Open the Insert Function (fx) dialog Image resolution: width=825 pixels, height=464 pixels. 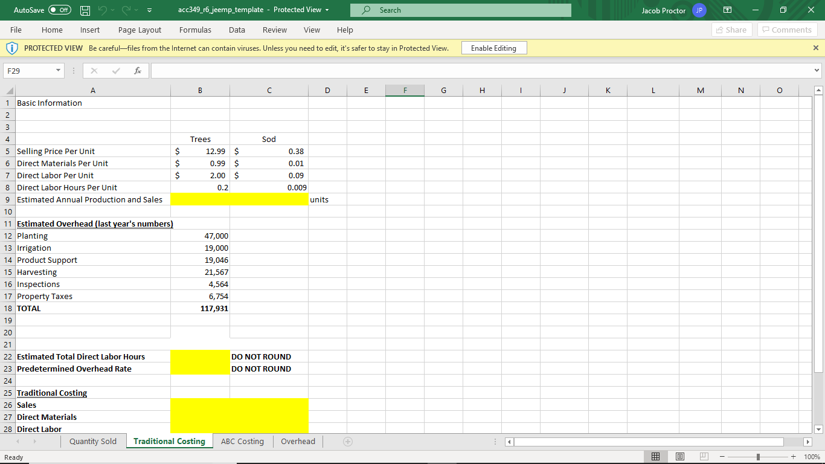[138, 70]
